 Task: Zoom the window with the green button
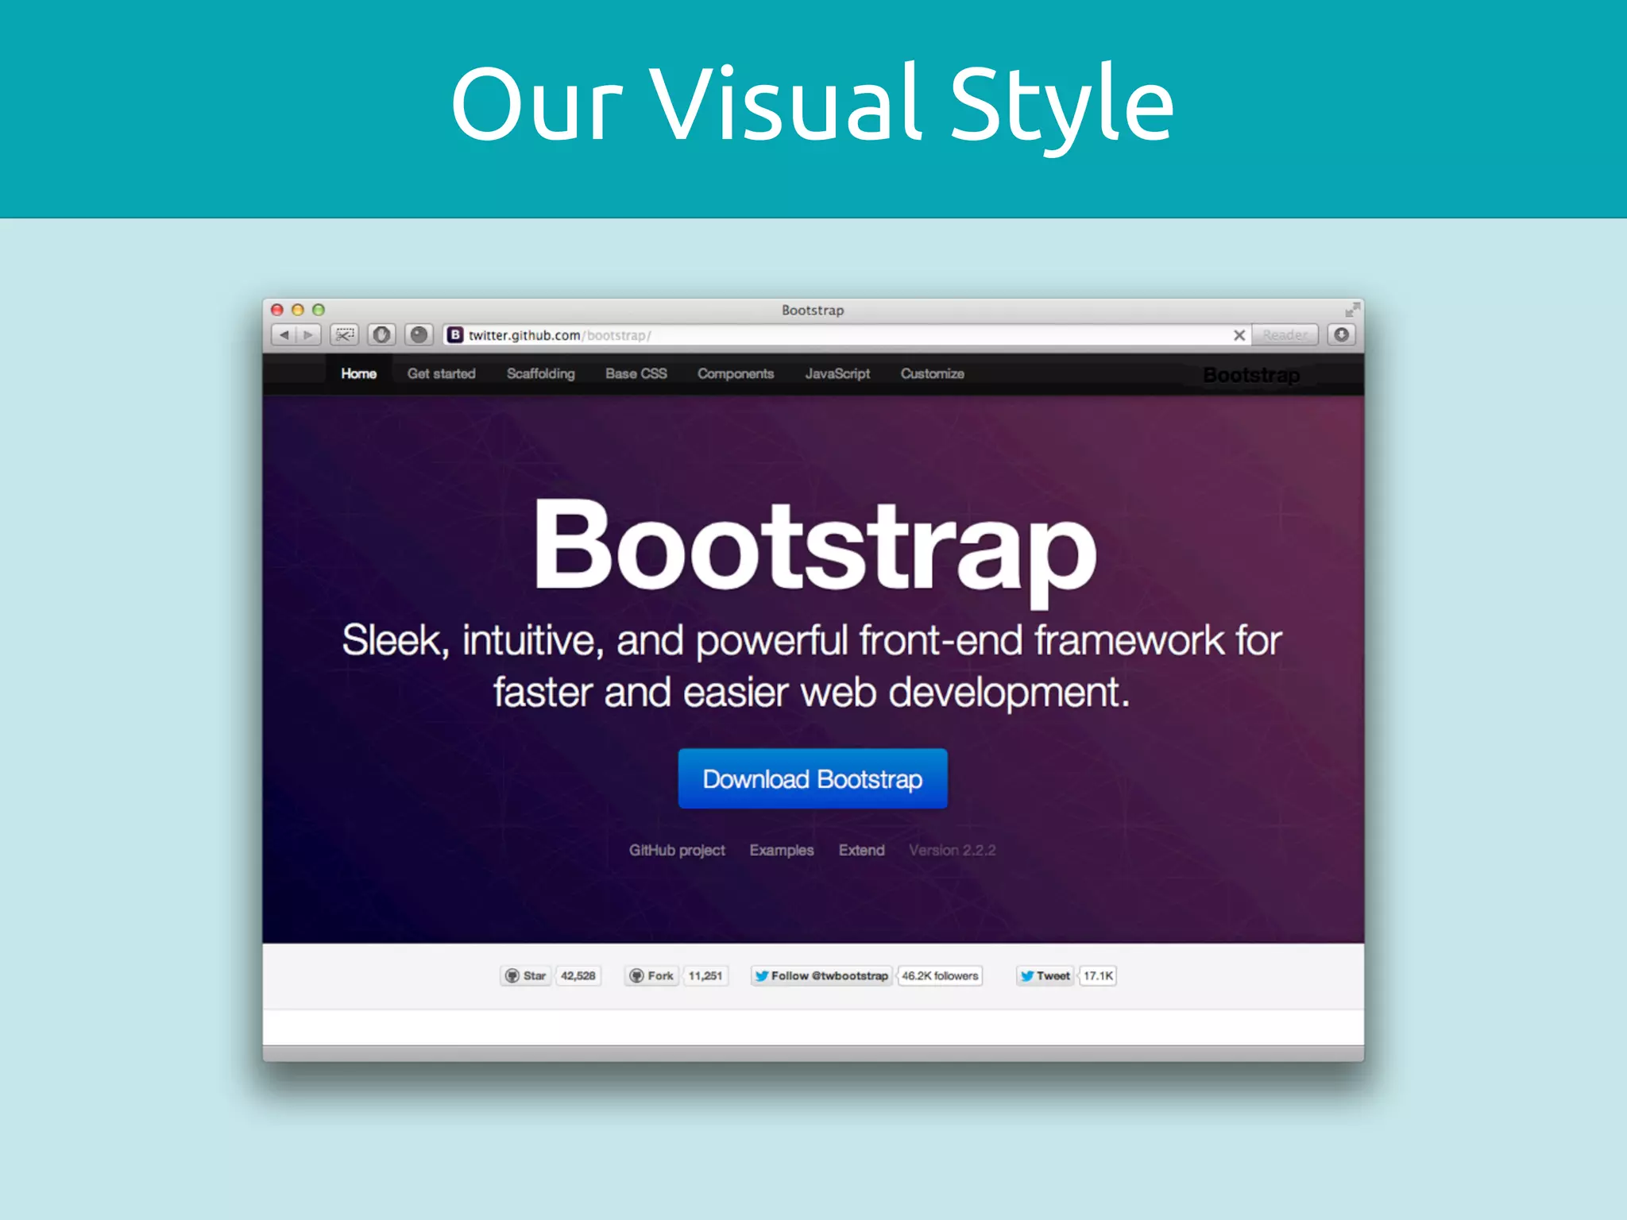pos(319,310)
